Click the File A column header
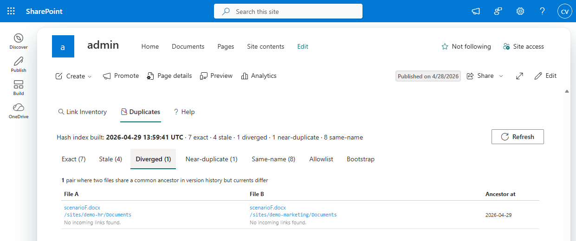Viewport: 576px width, 241px height. pyautogui.click(x=71, y=194)
